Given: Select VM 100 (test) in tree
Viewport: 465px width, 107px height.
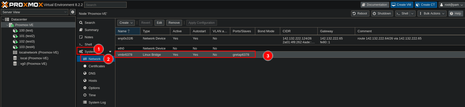Looking at the screenshot, I should coord(26,30).
